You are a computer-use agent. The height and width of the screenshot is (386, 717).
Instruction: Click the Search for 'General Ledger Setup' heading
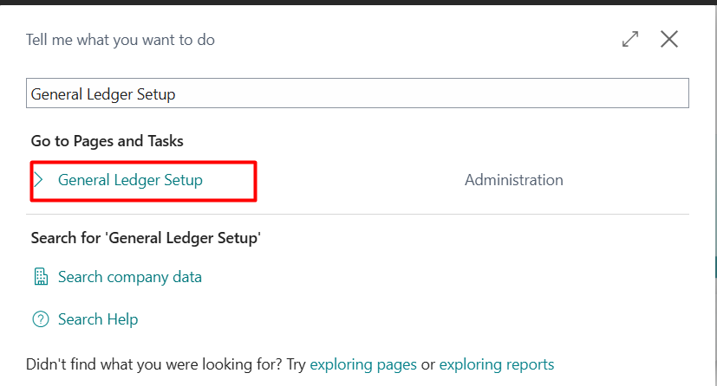tap(146, 237)
